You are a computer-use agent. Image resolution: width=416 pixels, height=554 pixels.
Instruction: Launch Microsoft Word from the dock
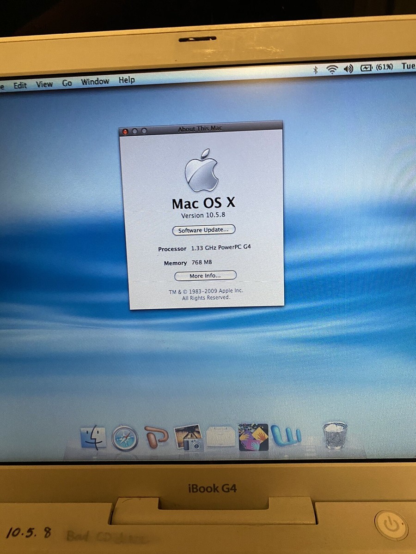tap(286, 436)
